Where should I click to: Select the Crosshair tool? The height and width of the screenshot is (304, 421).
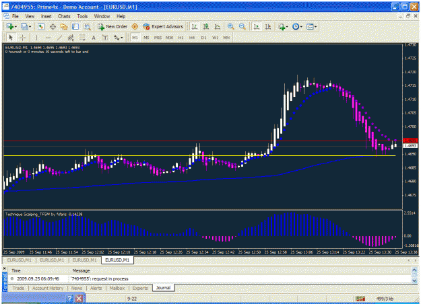click(22, 38)
